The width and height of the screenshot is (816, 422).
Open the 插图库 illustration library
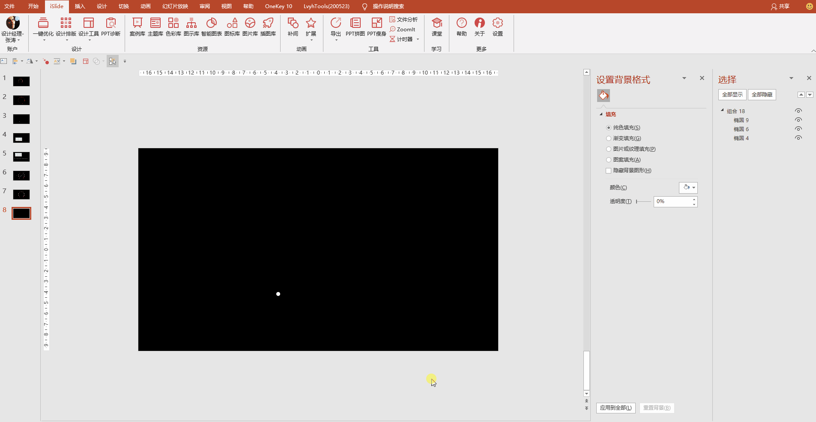[268, 27]
